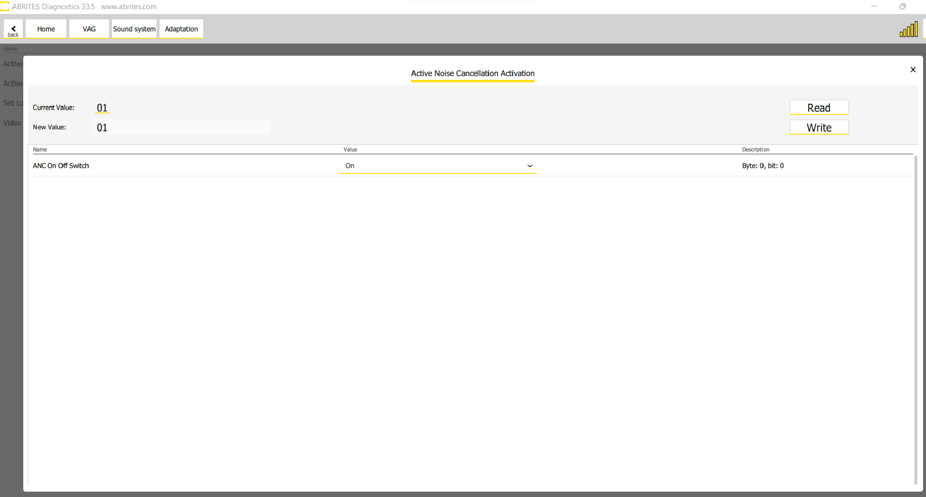Go to the Home breadcrumb

point(46,29)
